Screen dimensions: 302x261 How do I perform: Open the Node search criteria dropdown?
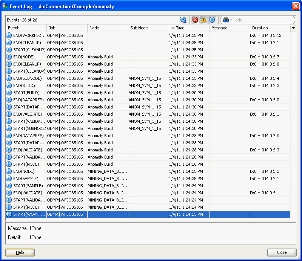pos(232,20)
